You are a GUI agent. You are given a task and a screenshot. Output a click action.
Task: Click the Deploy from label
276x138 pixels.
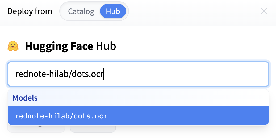tap(30, 11)
